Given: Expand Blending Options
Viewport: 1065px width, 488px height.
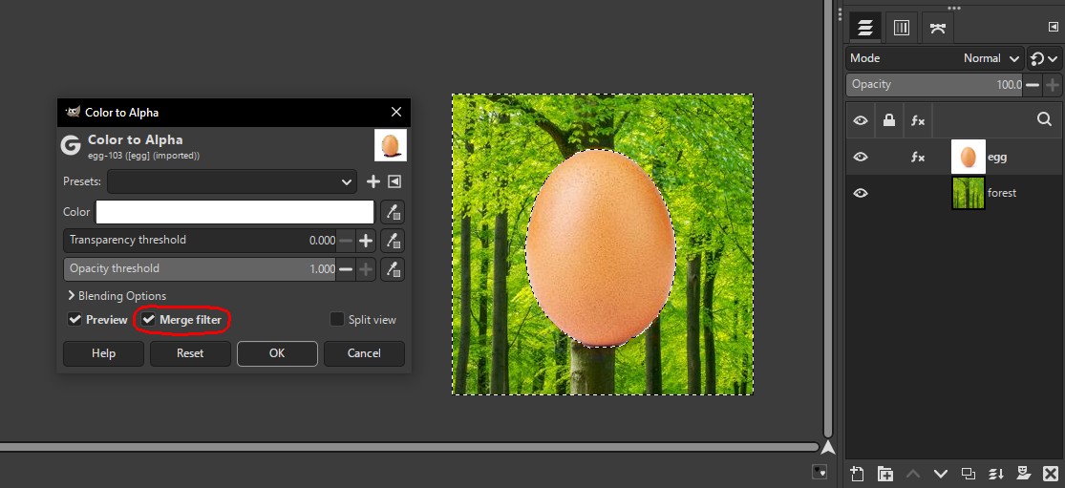Looking at the screenshot, I should pos(117,296).
